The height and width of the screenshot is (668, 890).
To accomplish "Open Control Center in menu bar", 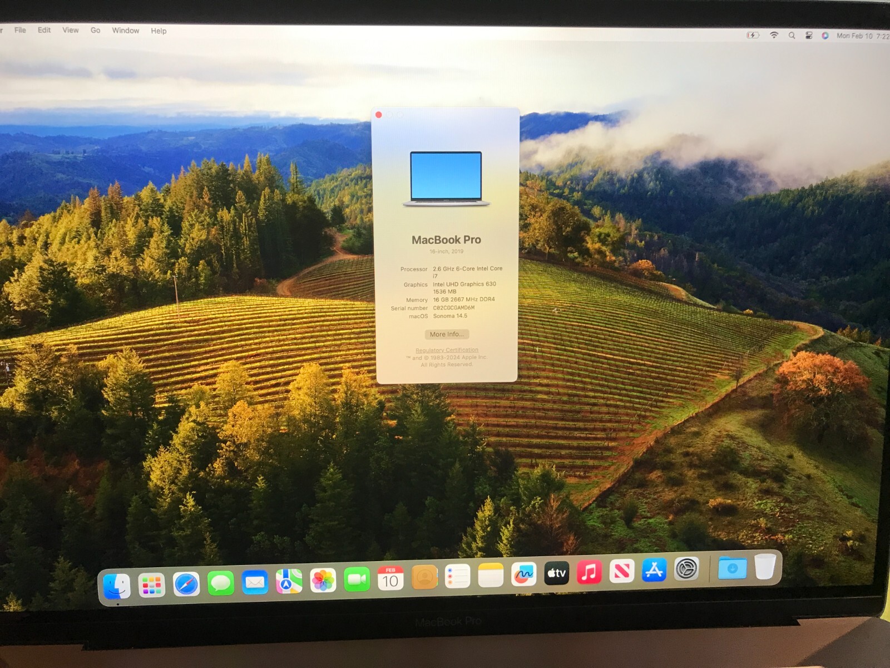I will click(x=809, y=35).
